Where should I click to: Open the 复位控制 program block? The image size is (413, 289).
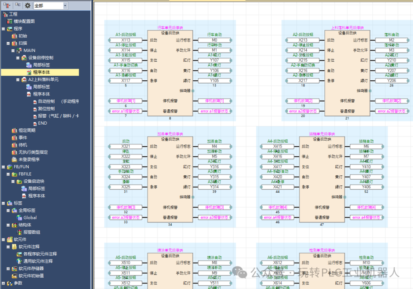[x=46, y=109]
